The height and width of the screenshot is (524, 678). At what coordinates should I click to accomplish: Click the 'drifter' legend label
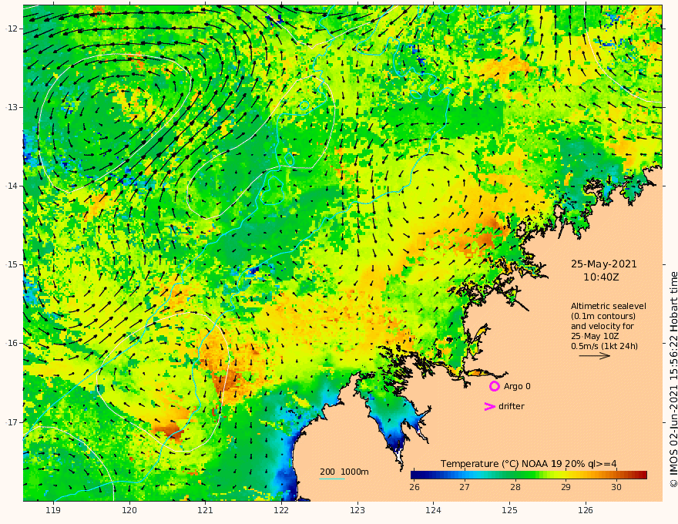point(511,406)
